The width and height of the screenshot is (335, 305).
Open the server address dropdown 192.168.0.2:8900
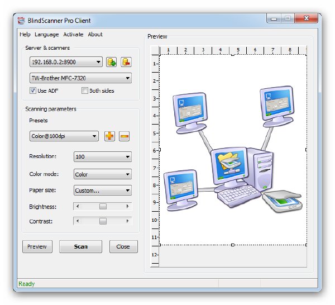click(66, 62)
